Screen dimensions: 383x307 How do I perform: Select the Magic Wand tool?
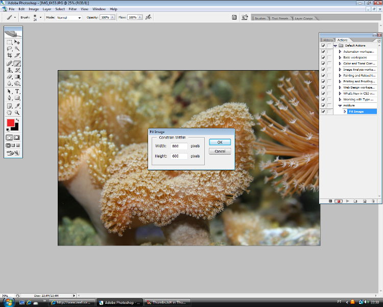pos(17,49)
